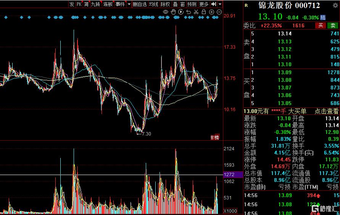Image resolution: width=340 pixels, height=215 pixels.
Task: Click the red 买 buy button
Action: tap(321, 25)
